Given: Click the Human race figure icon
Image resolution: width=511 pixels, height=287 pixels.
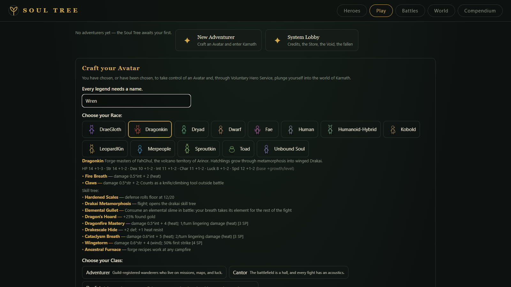Looking at the screenshot, I should [291, 129].
